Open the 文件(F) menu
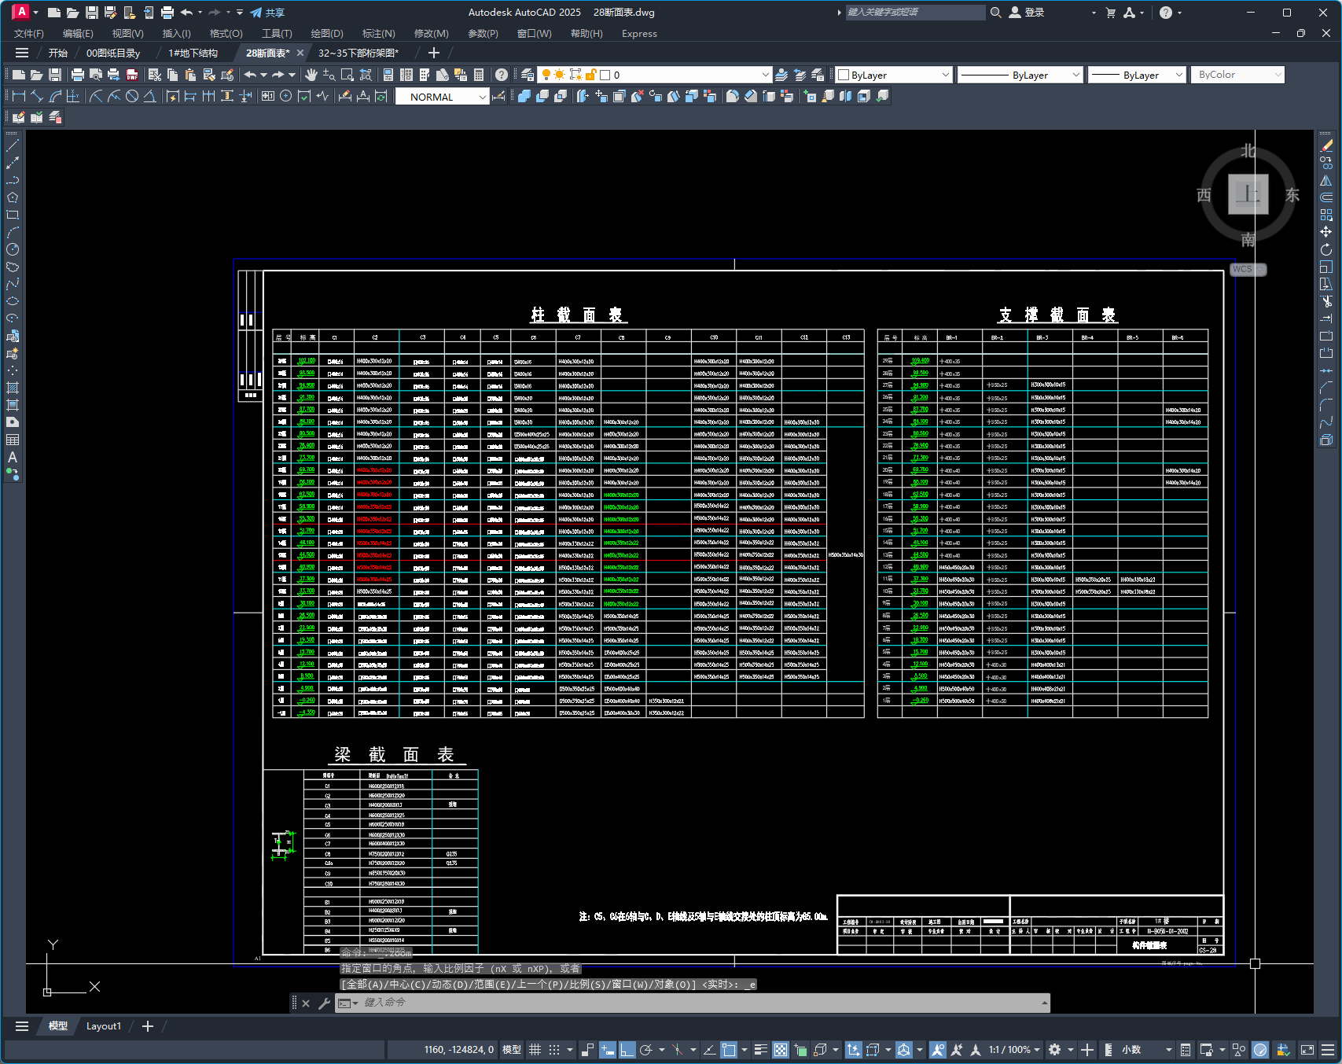Viewport: 1342px width, 1064px height. pyautogui.click(x=29, y=34)
